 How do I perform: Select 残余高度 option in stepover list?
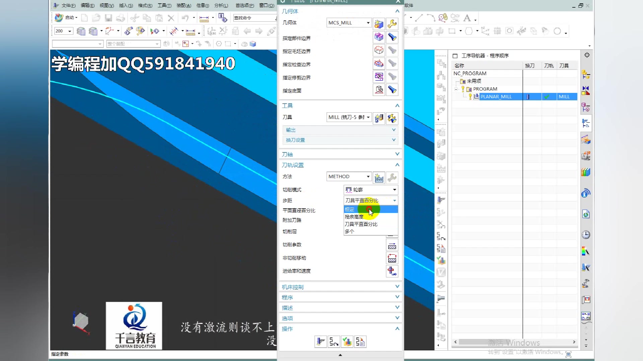point(354,217)
